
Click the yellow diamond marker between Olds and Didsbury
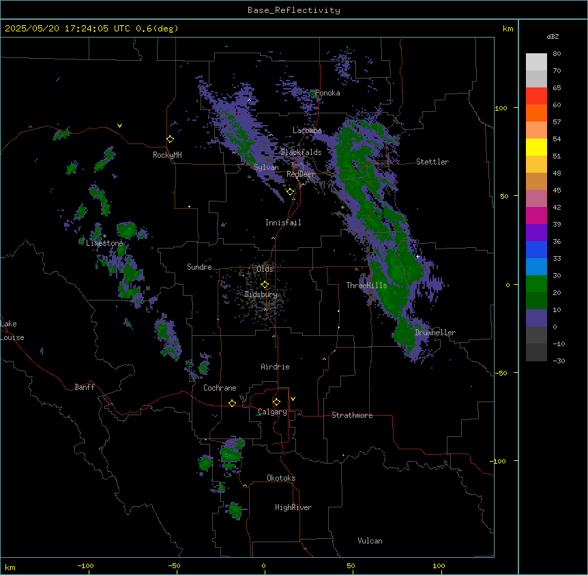tap(265, 285)
